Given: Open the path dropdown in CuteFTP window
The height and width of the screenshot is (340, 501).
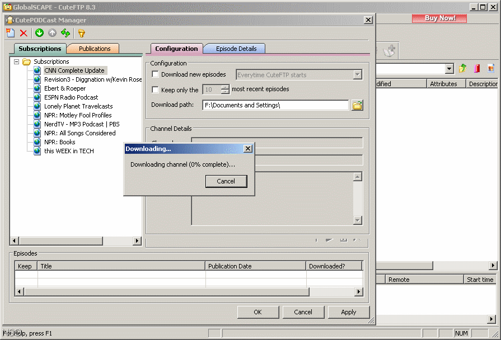Looking at the screenshot, I should tap(450, 68).
